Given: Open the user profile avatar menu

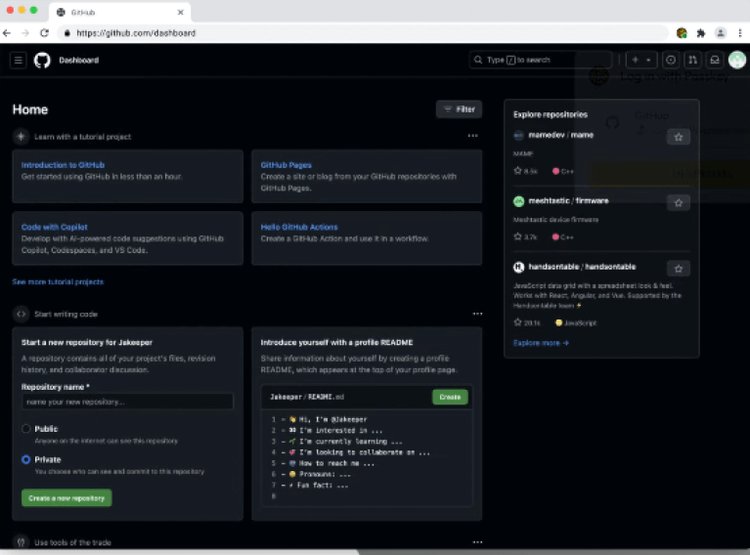Looking at the screenshot, I should (x=736, y=61).
